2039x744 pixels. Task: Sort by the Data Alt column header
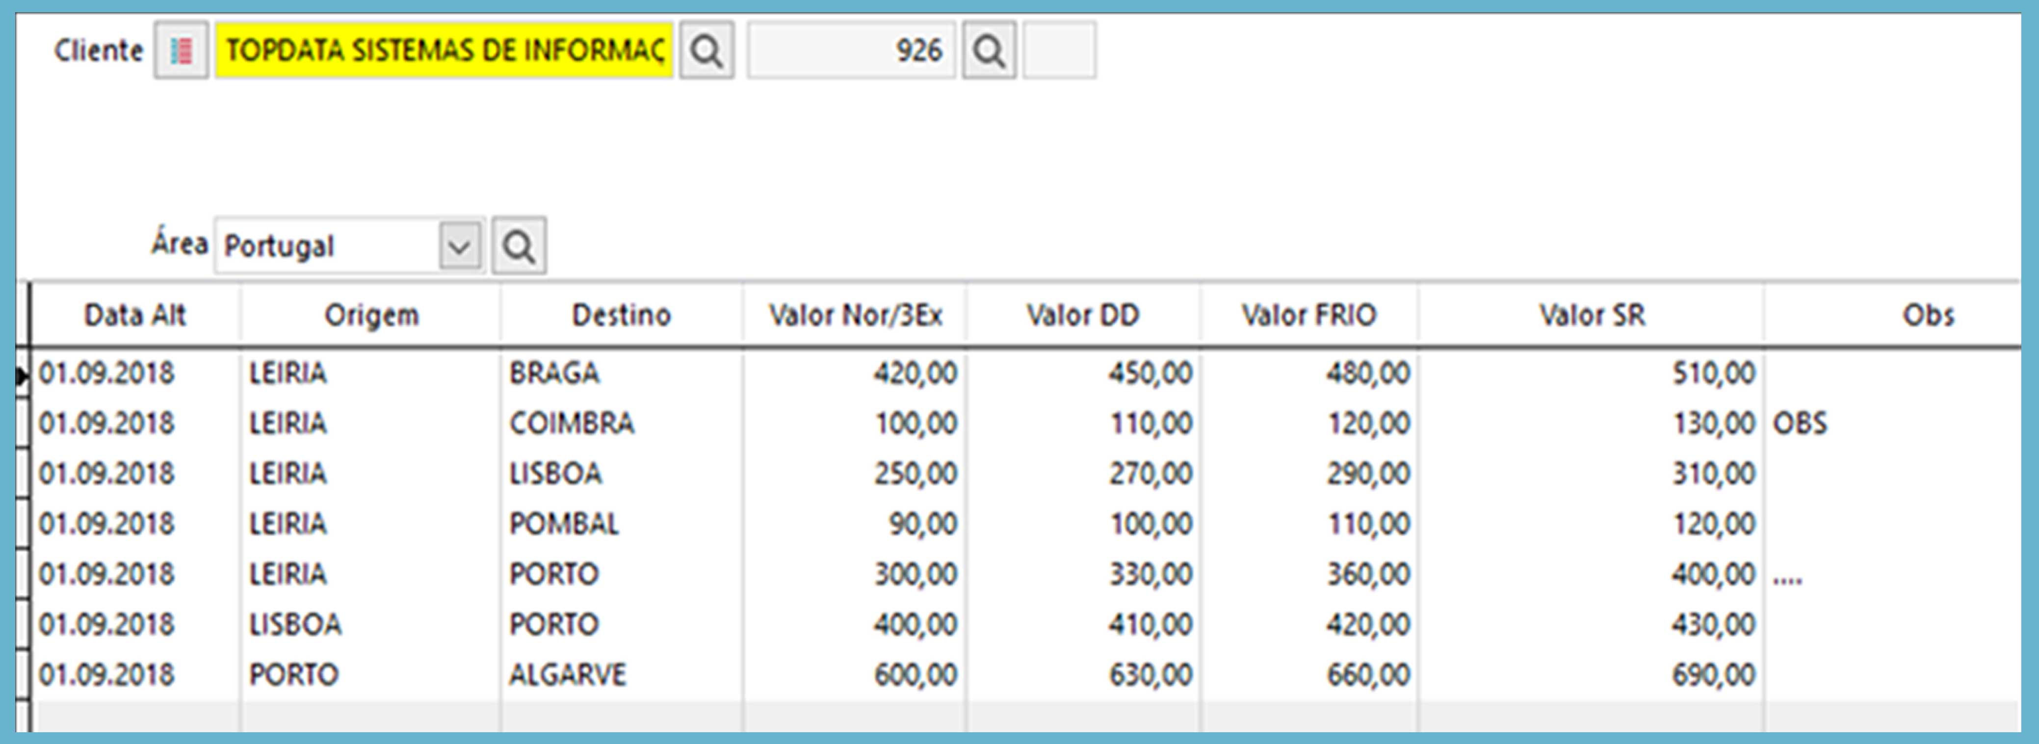coord(135,315)
